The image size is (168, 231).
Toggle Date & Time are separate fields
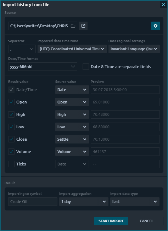pos(86,67)
